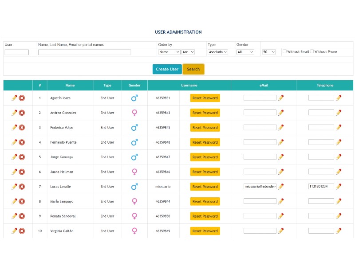Click edit pencil icon for Federico Volpe row

point(14,128)
